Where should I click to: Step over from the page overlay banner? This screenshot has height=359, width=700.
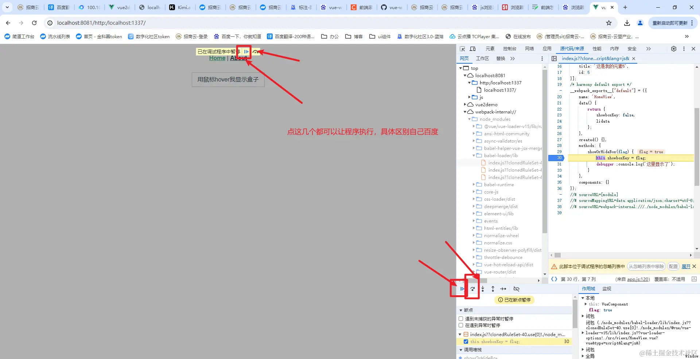point(256,52)
